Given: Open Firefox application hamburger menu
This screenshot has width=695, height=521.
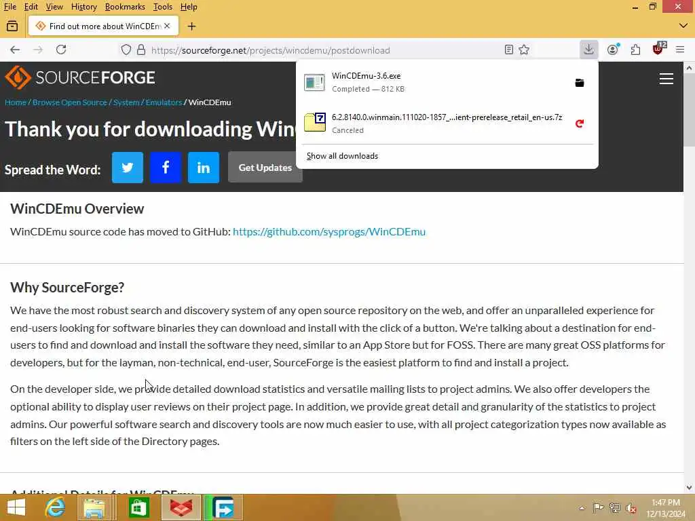Looking at the screenshot, I should click(x=680, y=50).
